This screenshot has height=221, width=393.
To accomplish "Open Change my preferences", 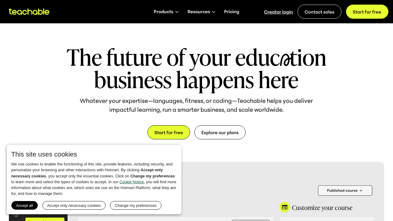I will [135, 205].
